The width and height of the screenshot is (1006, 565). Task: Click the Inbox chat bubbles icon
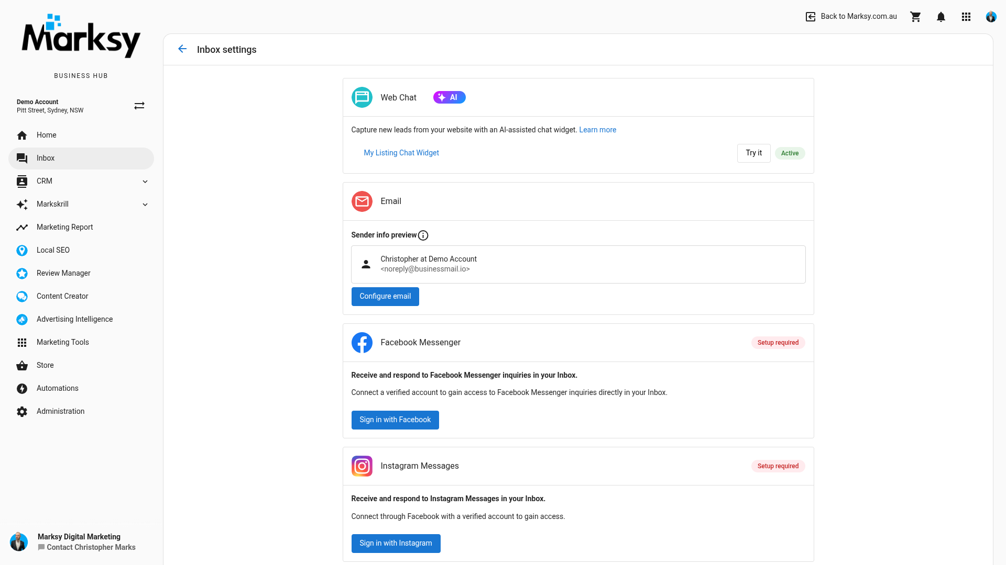(22, 159)
